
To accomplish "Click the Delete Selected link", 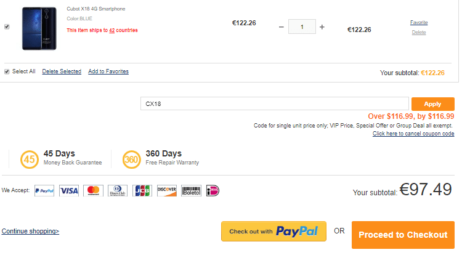I will coord(62,71).
